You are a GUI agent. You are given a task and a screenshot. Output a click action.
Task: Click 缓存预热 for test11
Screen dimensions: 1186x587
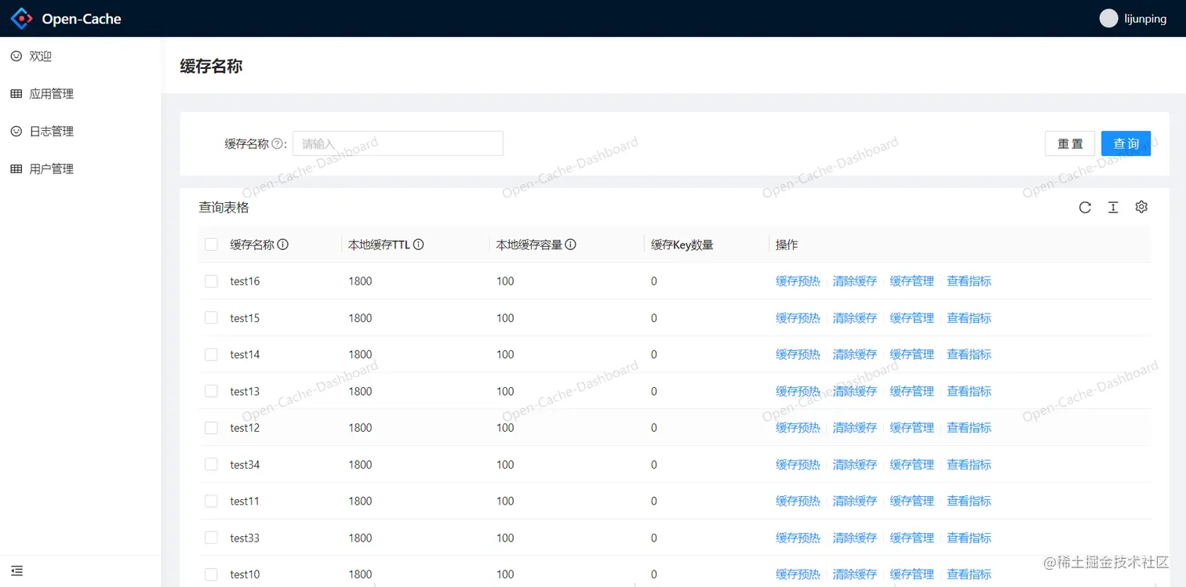tap(798, 501)
